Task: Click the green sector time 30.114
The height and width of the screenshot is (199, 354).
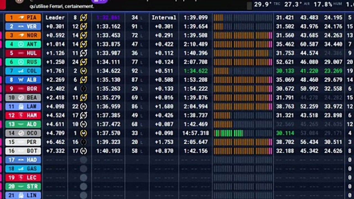Action: [285, 133]
